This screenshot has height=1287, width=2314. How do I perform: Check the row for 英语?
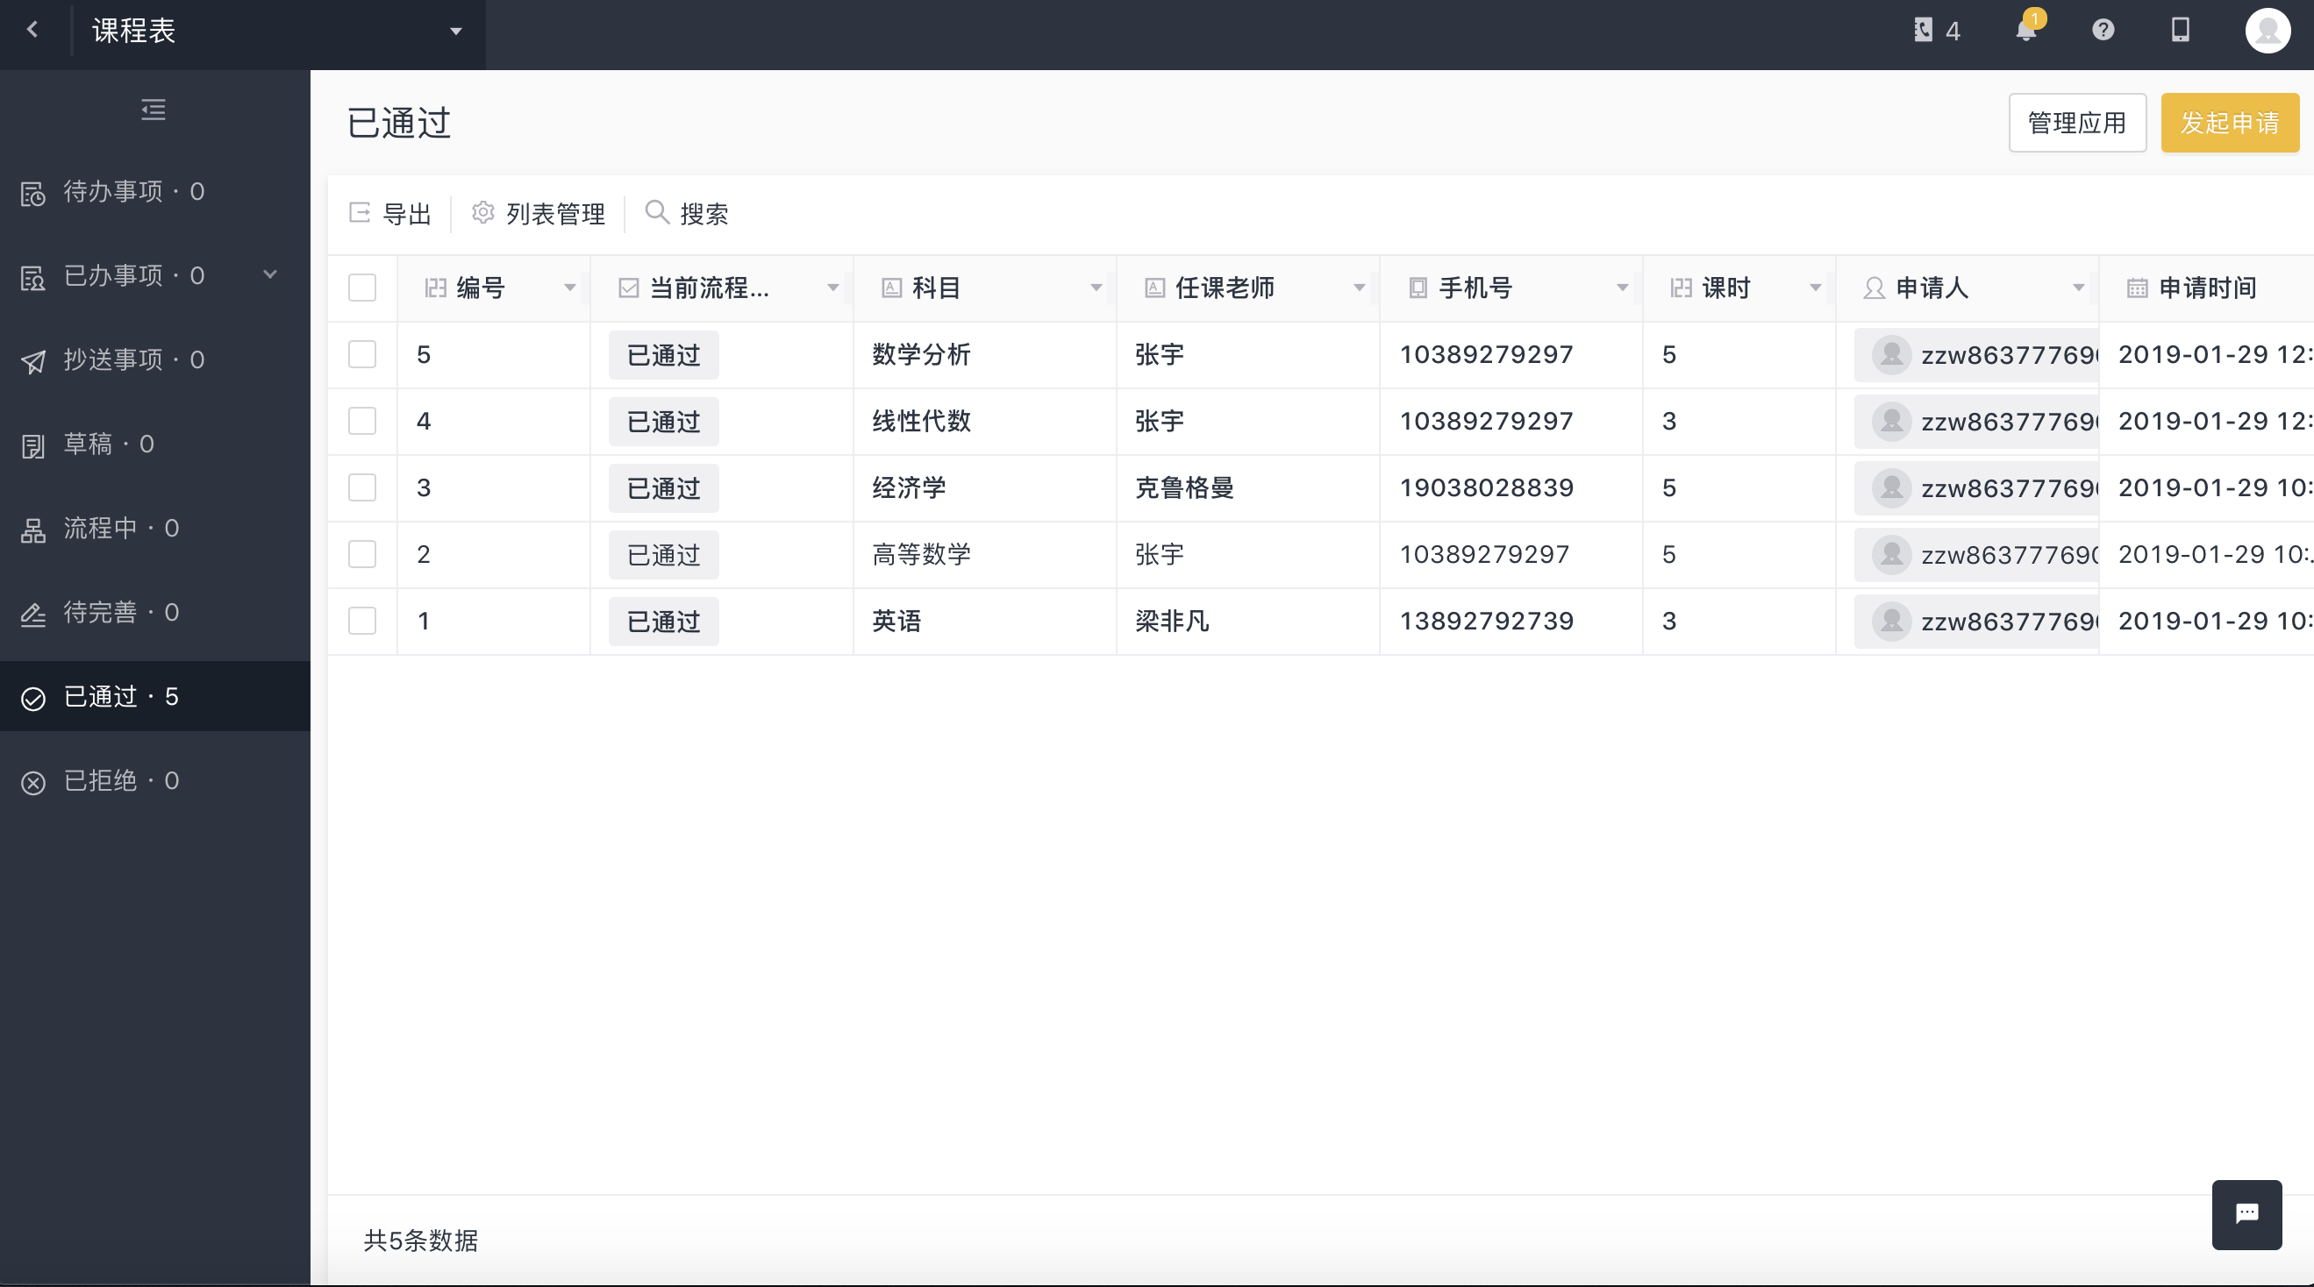click(x=362, y=621)
